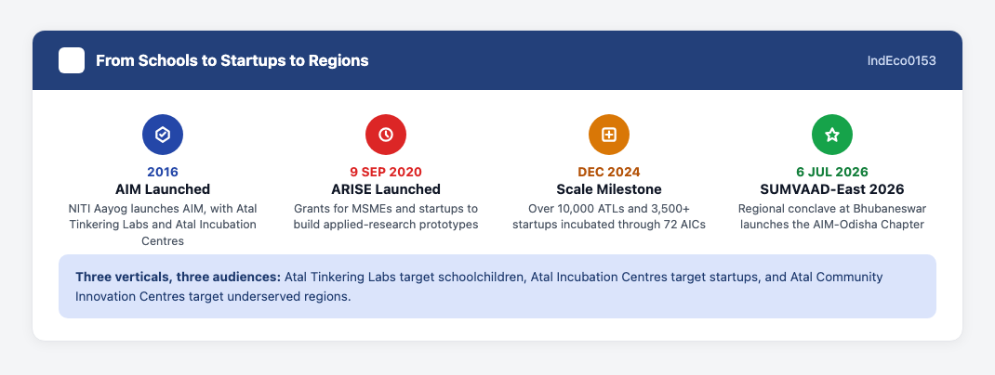Click the Over 10,000 ATLs description text
The height and width of the screenshot is (375, 995).
(609, 216)
